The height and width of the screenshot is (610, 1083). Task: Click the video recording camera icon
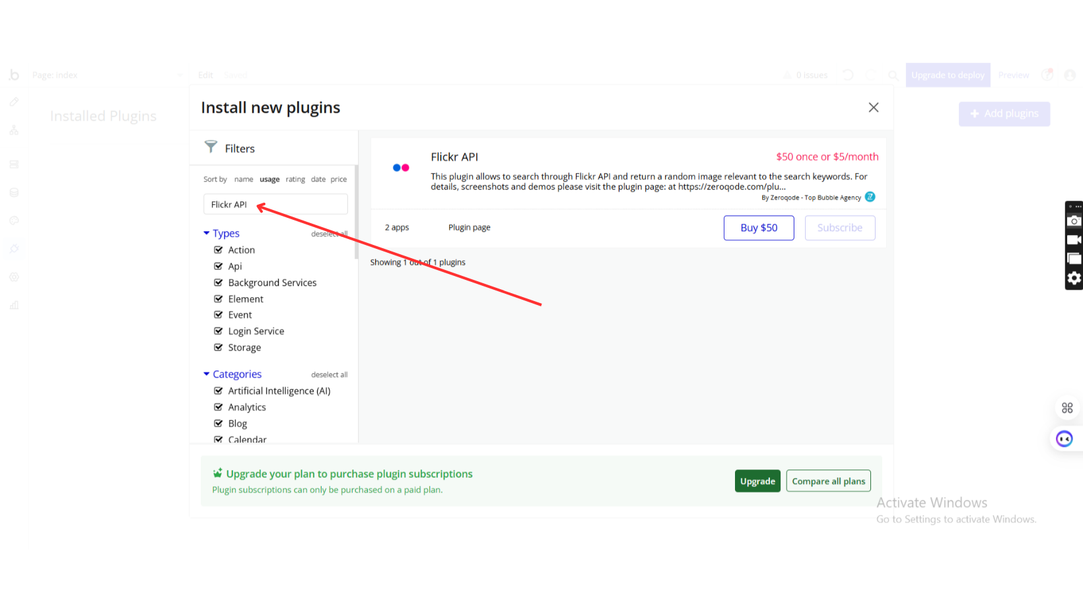click(1074, 240)
